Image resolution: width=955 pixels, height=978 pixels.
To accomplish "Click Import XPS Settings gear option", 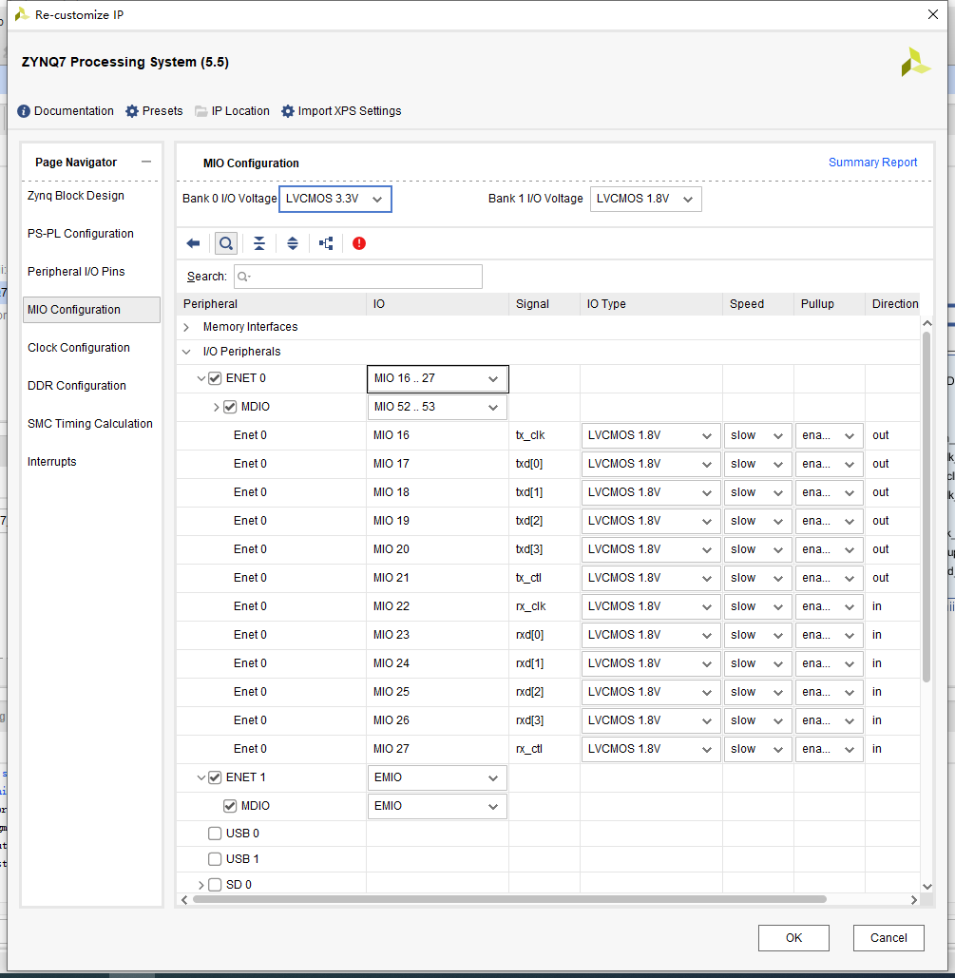I will tap(341, 111).
